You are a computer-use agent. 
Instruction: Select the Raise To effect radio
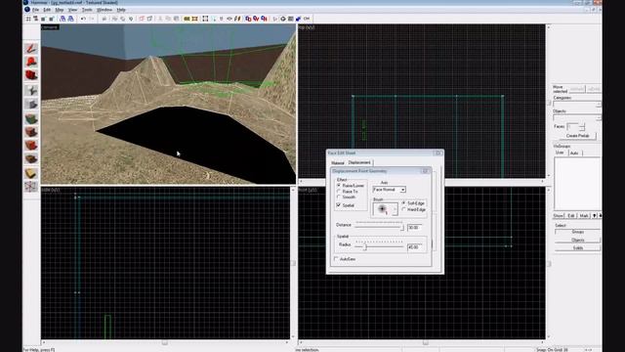click(339, 192)
